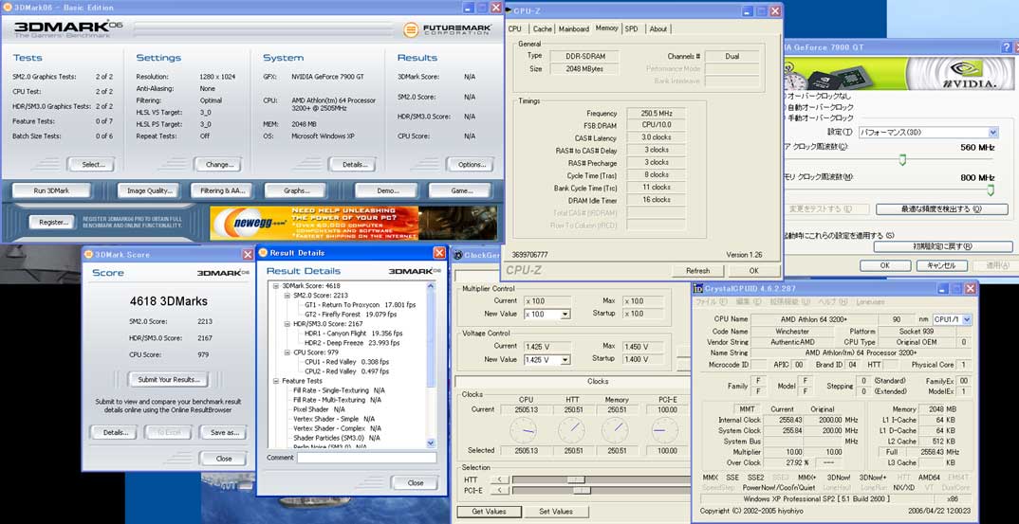The image size is (1019, 524).
Task: Click Save as... in 3DMark Score window
Action: pos(223,432)
